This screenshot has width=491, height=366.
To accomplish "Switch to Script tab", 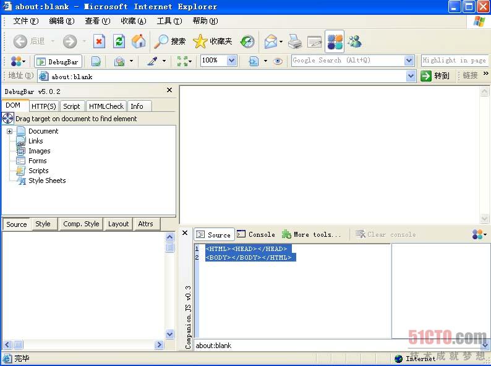I will coord(72,106).
